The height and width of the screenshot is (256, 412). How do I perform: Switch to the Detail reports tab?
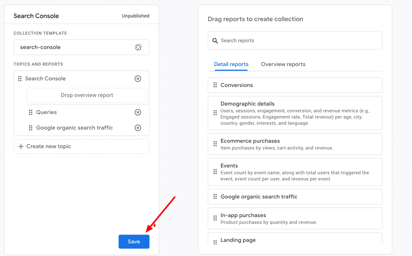231,64
